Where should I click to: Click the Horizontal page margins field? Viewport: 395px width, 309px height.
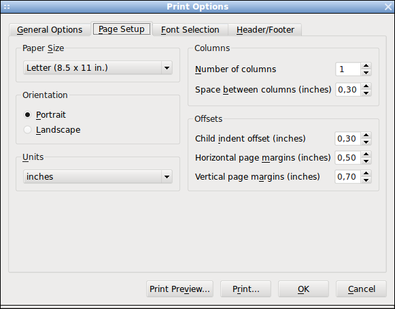pos(347,158)
